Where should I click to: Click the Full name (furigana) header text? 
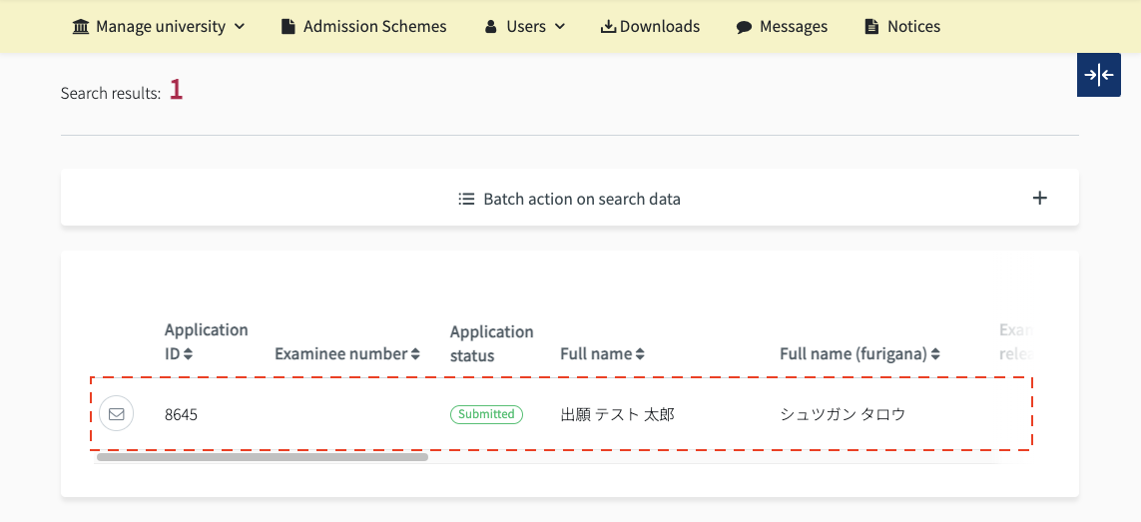pyautogui.click(x=854, y=354)
